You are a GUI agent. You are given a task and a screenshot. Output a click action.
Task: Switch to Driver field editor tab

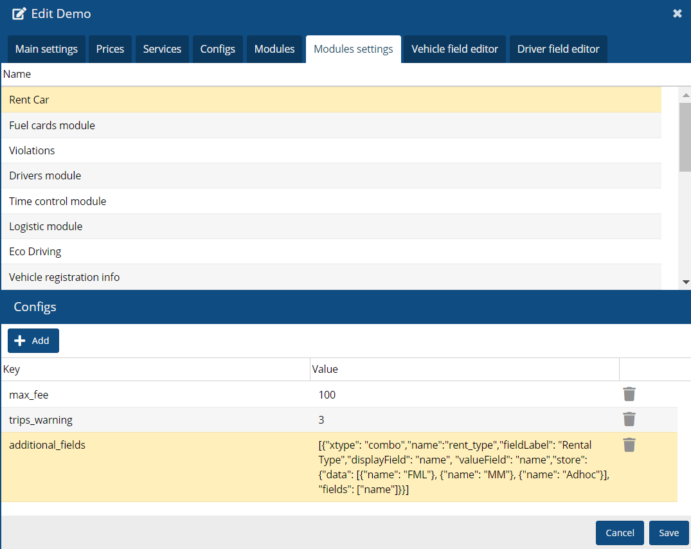point(558,50)
